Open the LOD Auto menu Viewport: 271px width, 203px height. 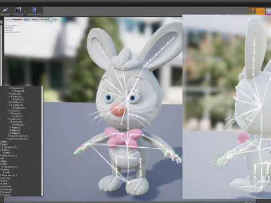coord(43,19)
